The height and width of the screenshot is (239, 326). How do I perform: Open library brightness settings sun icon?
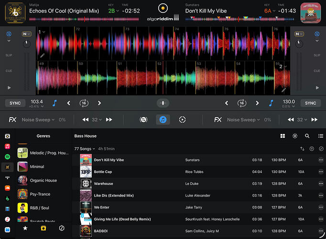tap(295, 136)
